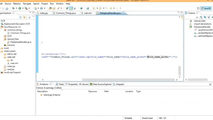Image resolution: width=213 pixels, height=120 pixels.
Task: Maximize the Project Explorer panel
Action: [33, 13]
